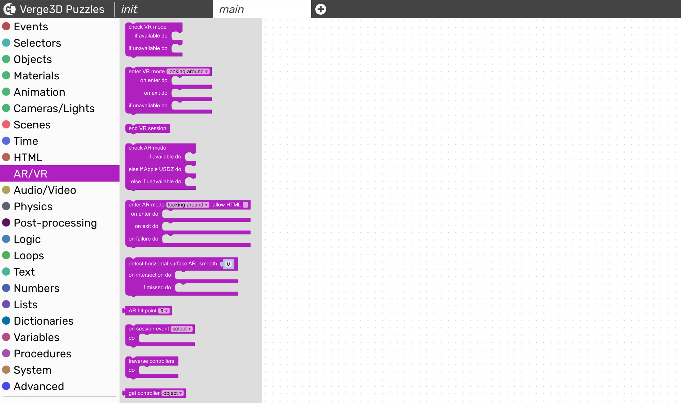Select the AR/VR category
681x403 pixels.
60,174
